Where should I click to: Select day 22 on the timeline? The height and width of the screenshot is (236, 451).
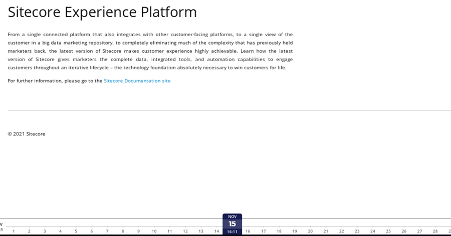click(341, 231)
